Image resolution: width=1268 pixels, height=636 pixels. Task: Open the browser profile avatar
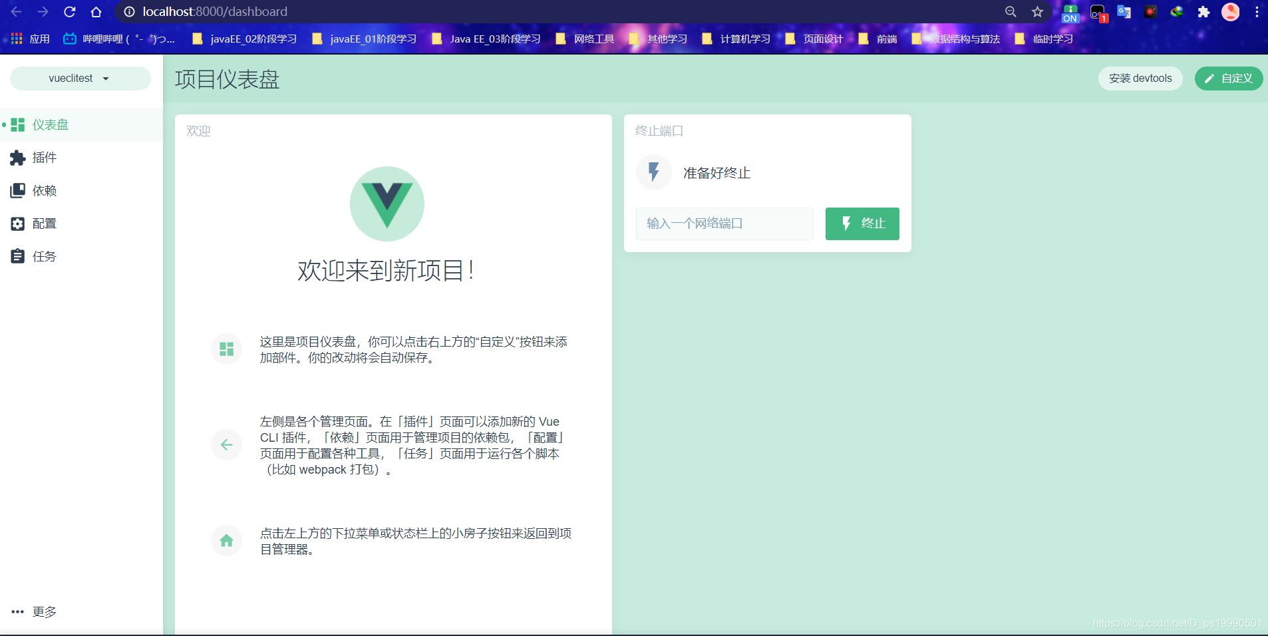coord(1231,12)
